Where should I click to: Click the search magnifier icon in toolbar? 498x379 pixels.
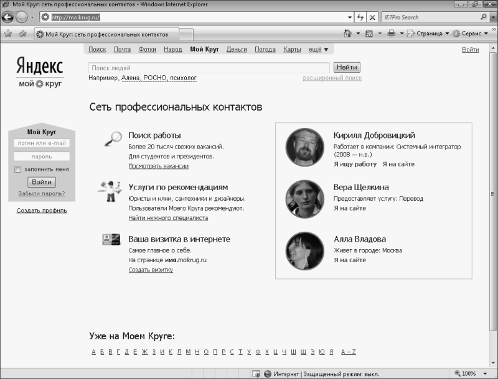pos(484,17)
